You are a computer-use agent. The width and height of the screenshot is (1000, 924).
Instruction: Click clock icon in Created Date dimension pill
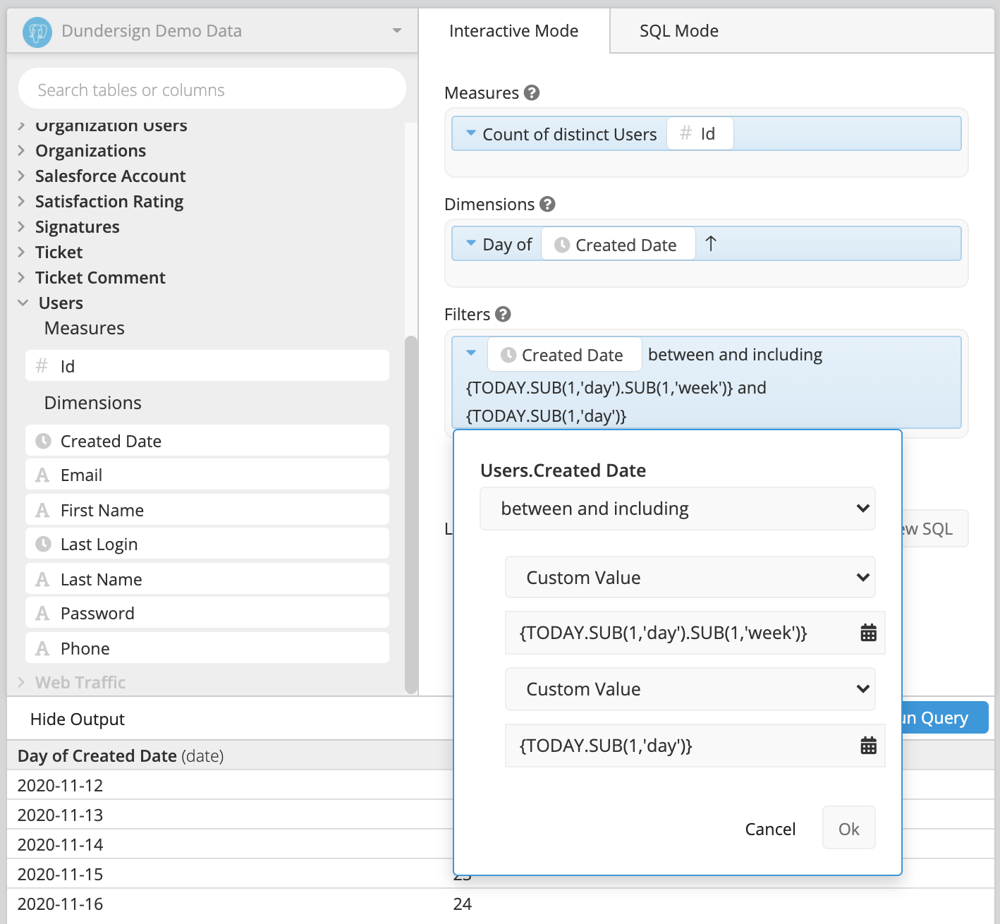pyautogui.click(x=562, y=245)
